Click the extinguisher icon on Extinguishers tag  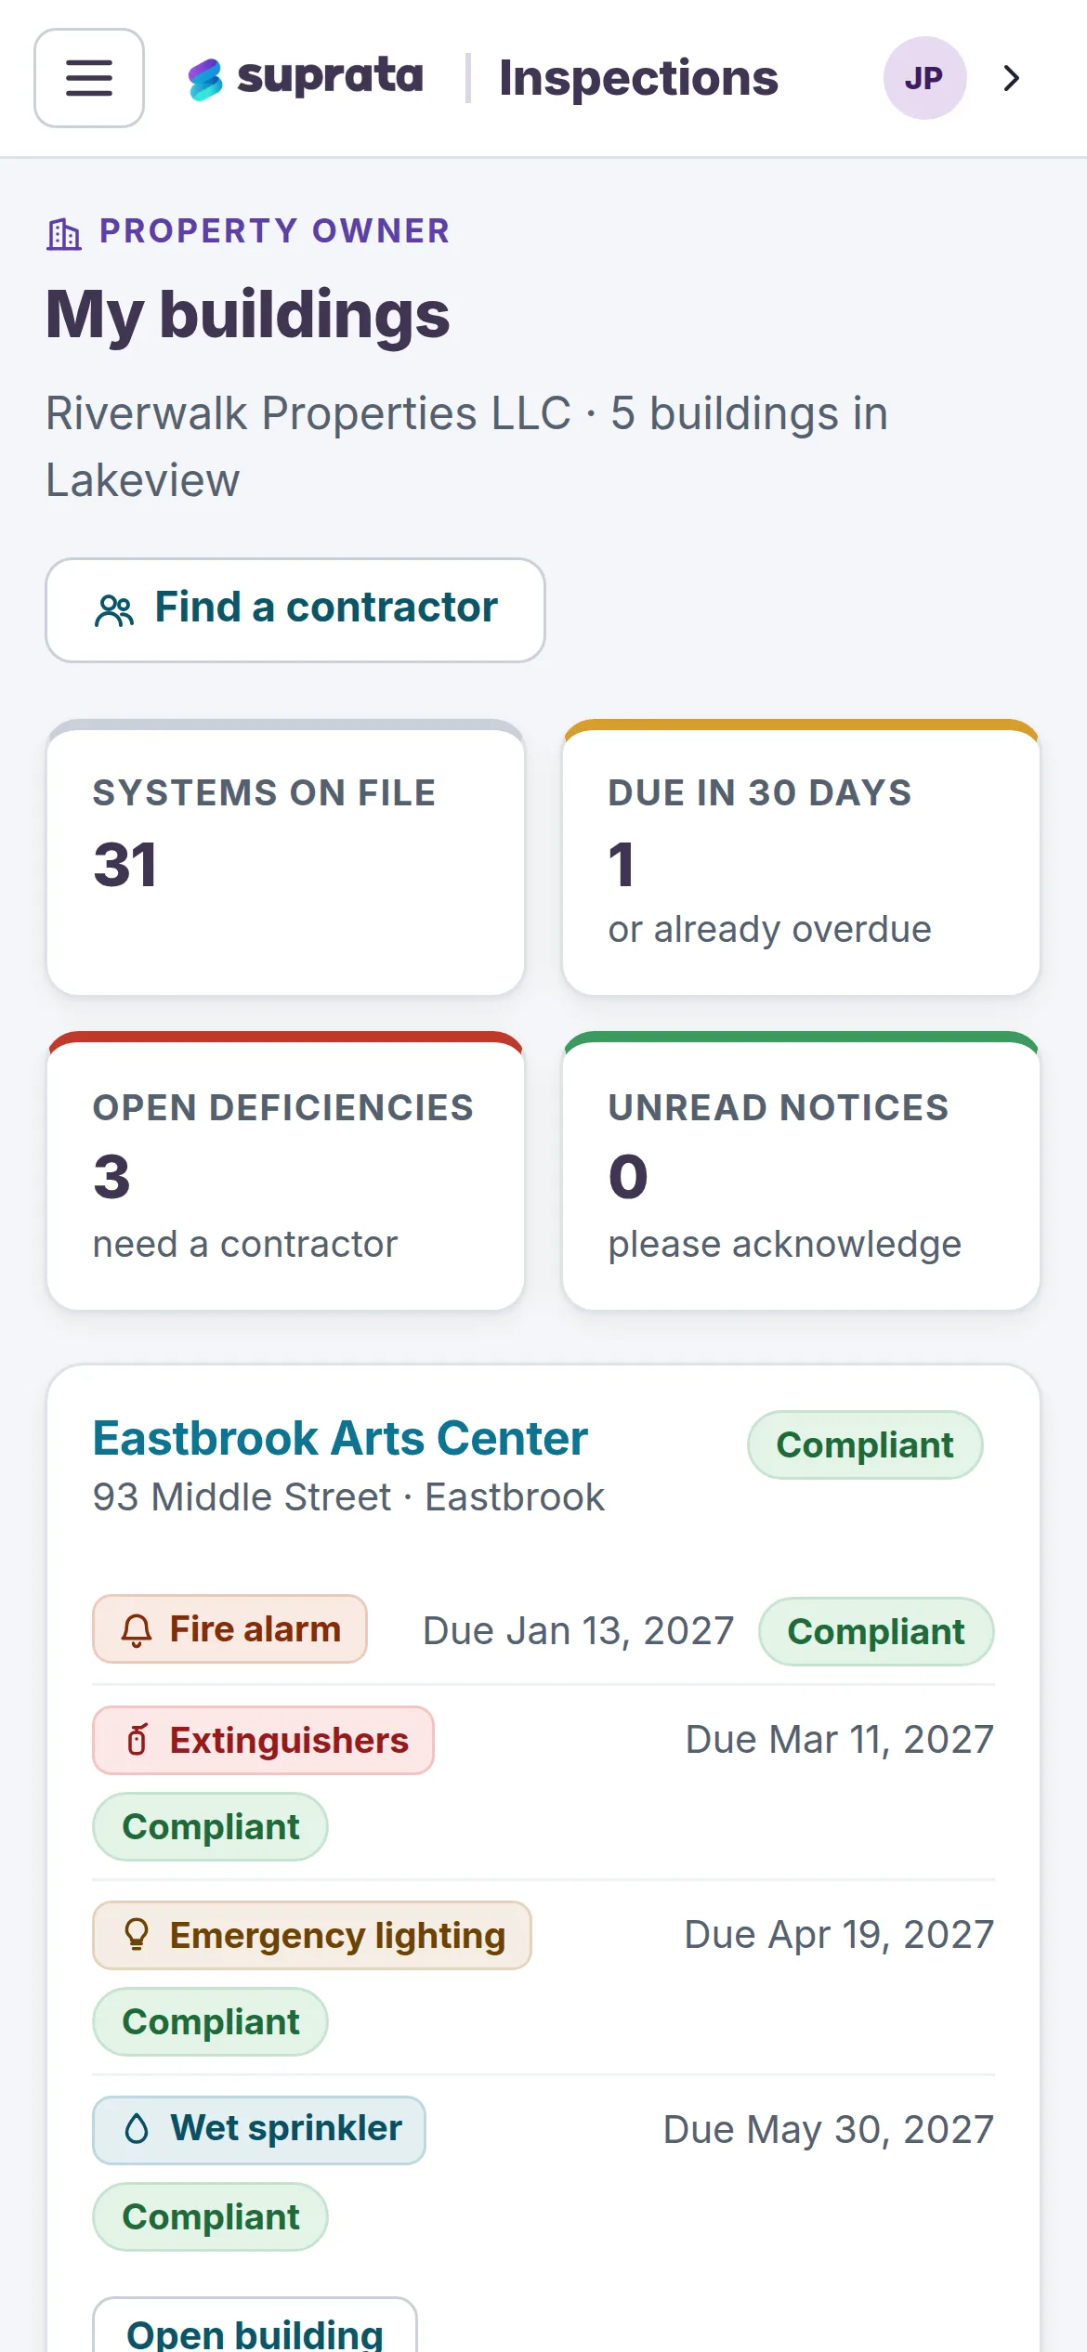(x=137, y=1740)
